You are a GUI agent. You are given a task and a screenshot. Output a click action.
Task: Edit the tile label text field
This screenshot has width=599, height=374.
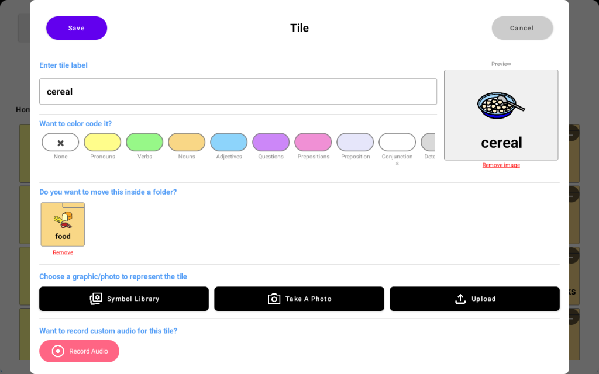coord(238,92)
